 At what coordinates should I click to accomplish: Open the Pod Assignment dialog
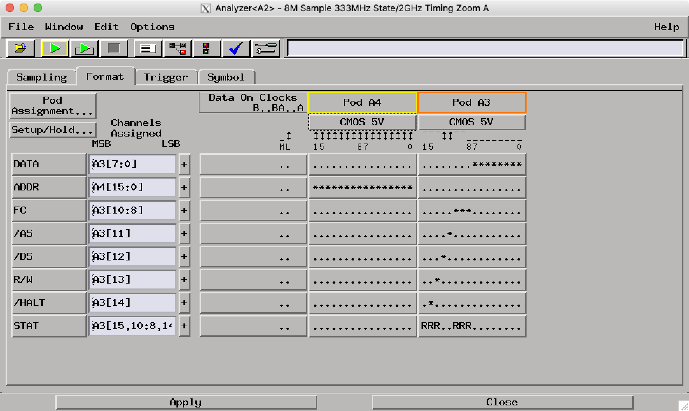[53, 105]
